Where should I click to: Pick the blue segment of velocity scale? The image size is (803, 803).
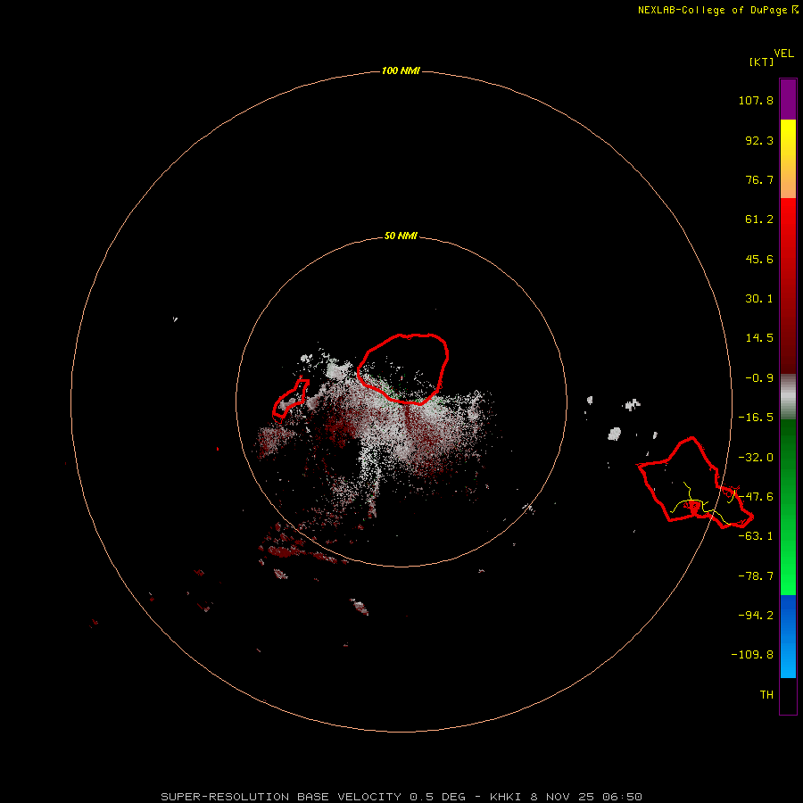788,636
